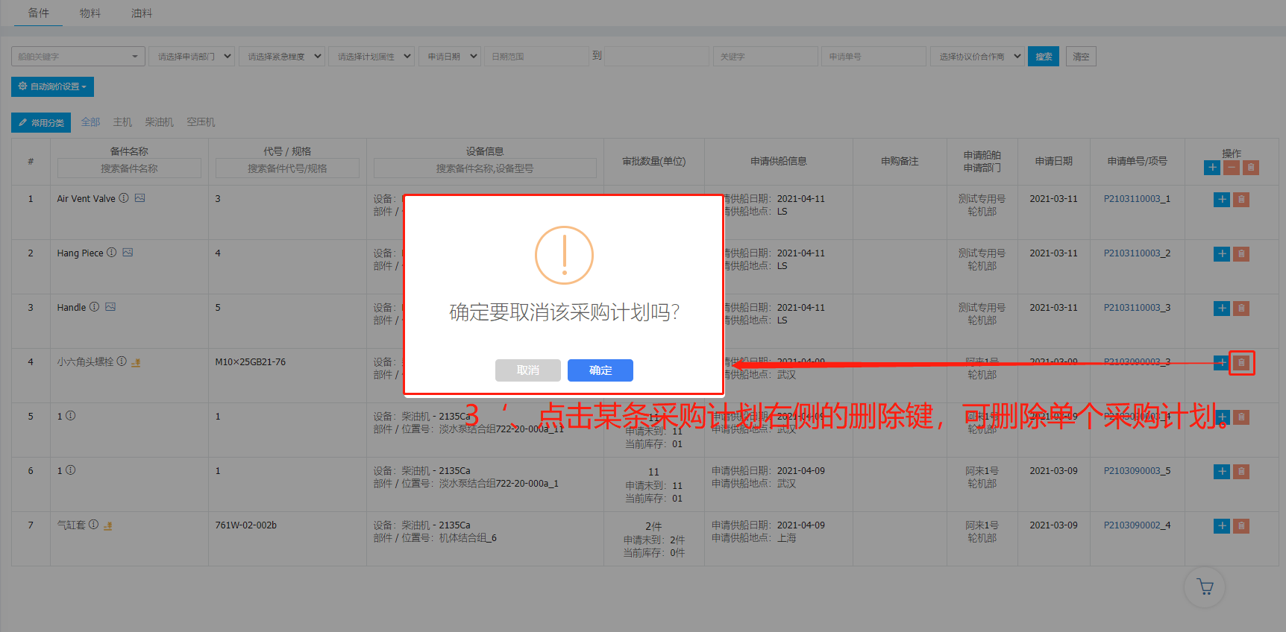Select the 柴油机 category filter
1286x632 pixels.
[x=160, y=122]
